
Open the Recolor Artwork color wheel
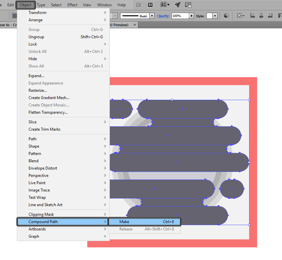pyautogui.click(x=226, y=16)
